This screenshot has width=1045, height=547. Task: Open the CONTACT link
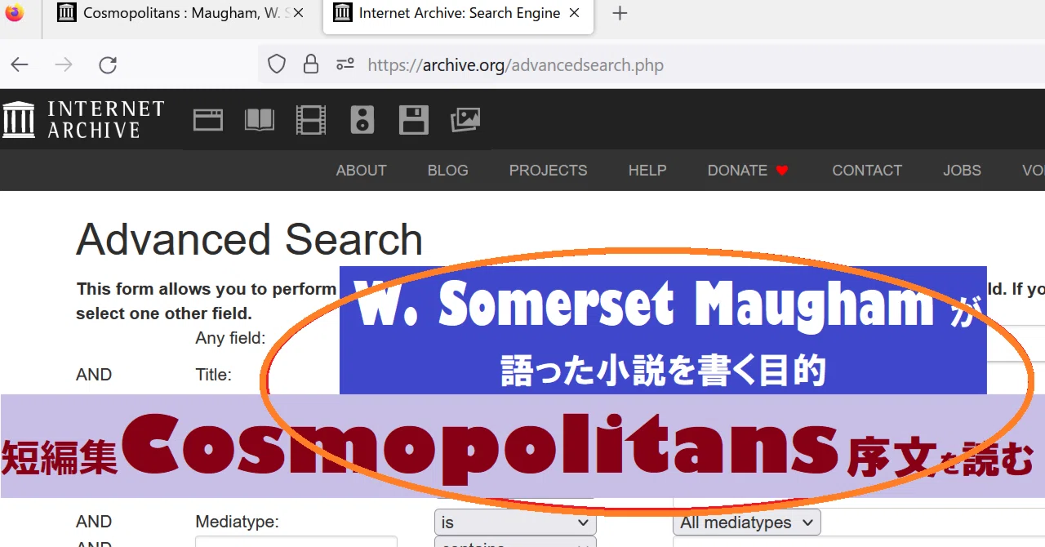pos(867,171)
